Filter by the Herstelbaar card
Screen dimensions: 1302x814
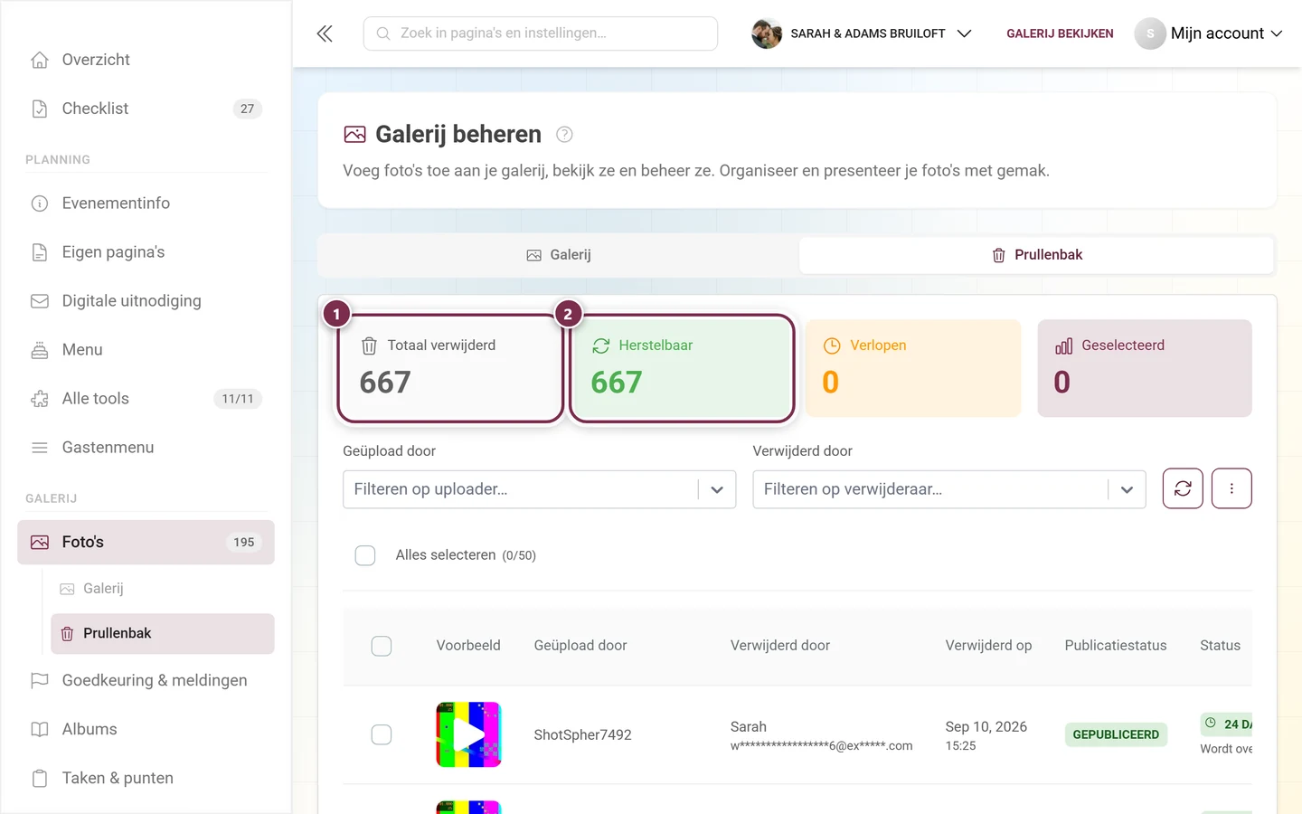click(682, 368)
